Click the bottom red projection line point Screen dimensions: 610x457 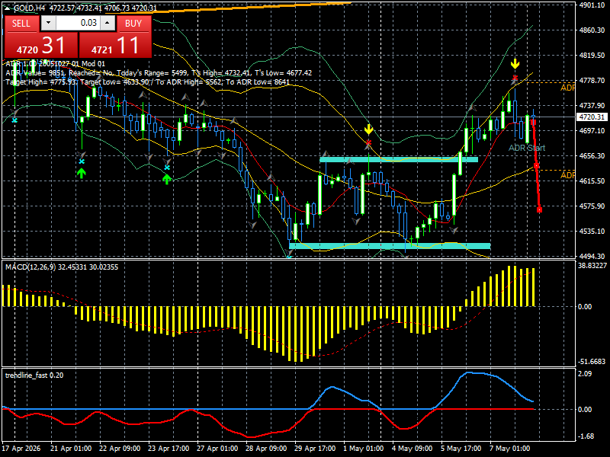coord(540,210)
